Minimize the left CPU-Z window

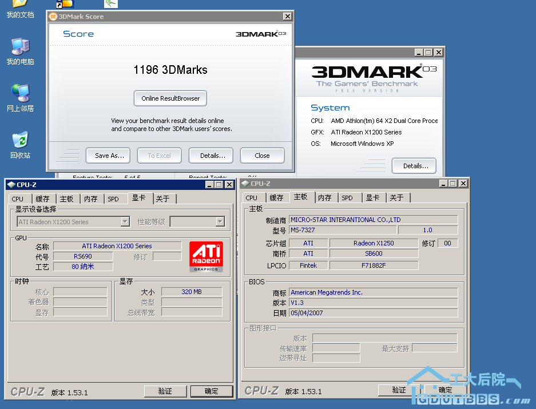point(209,185)
